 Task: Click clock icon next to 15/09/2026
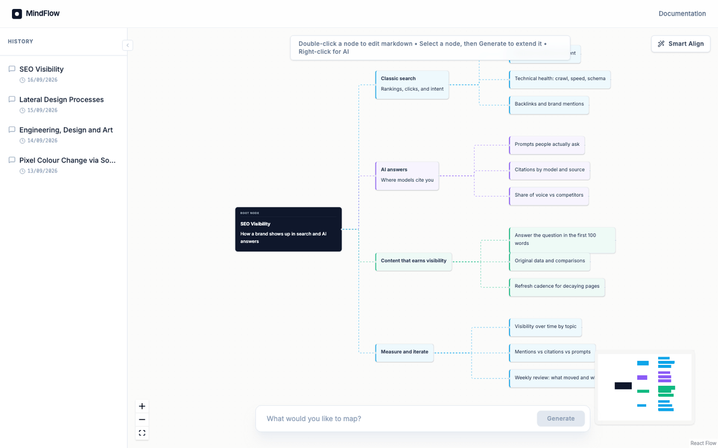coord(22,111)
